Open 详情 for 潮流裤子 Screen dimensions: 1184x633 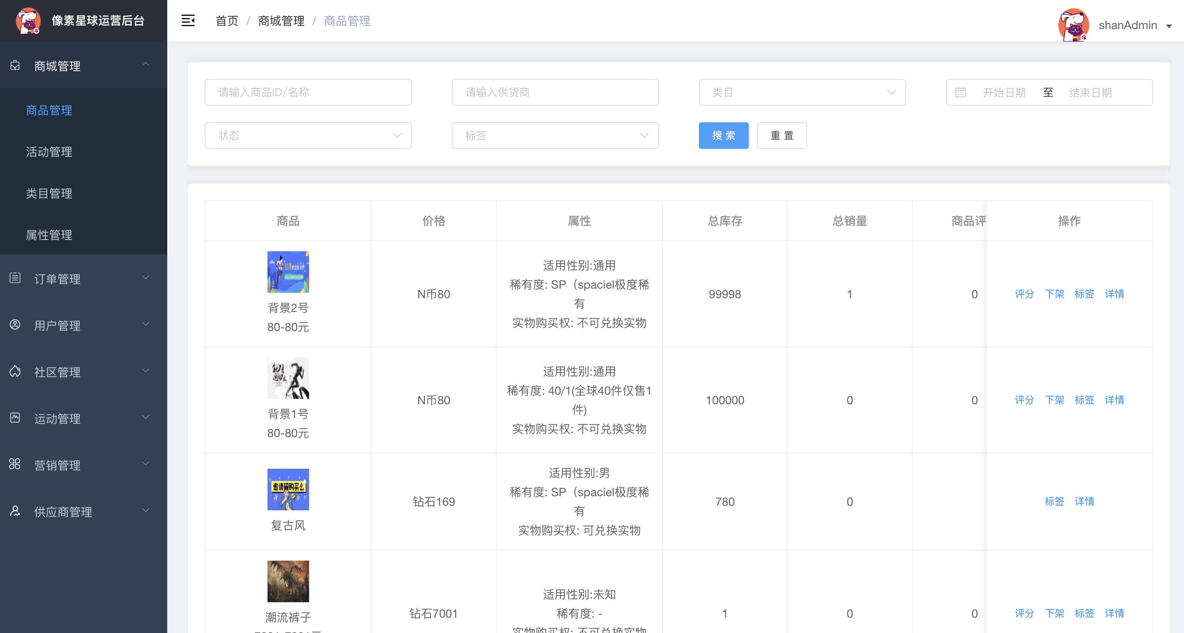(1114, 613)
